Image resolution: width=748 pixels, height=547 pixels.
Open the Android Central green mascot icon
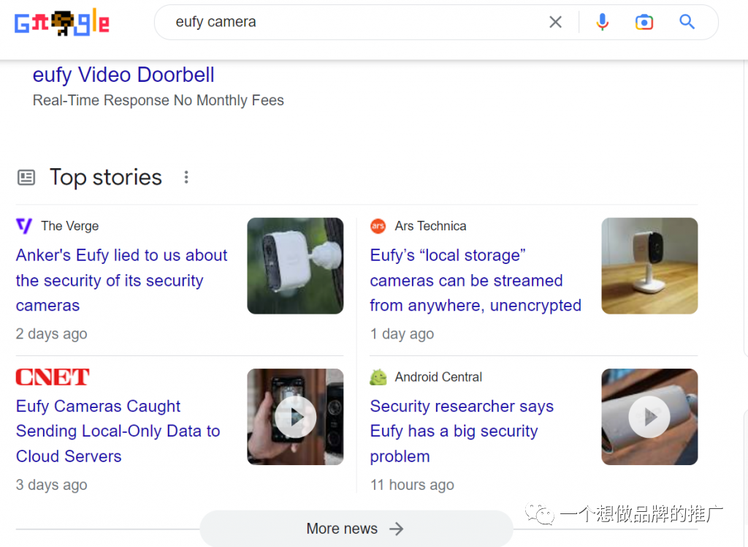click(378, 377)
